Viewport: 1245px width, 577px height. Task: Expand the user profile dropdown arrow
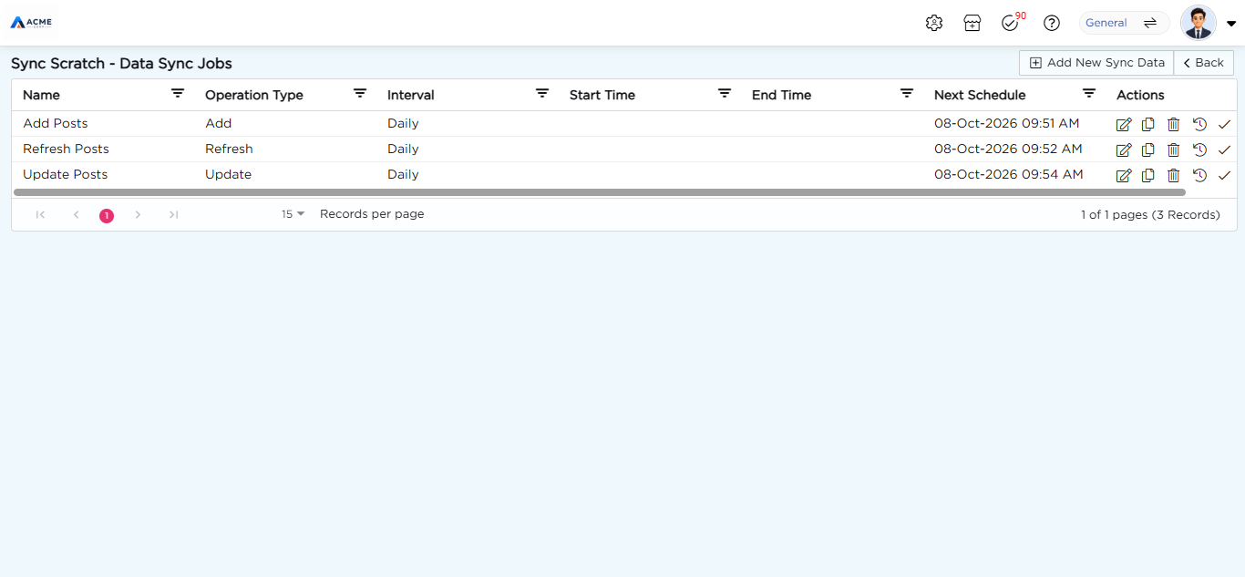pyautogui.click(x=1231, y=24)
